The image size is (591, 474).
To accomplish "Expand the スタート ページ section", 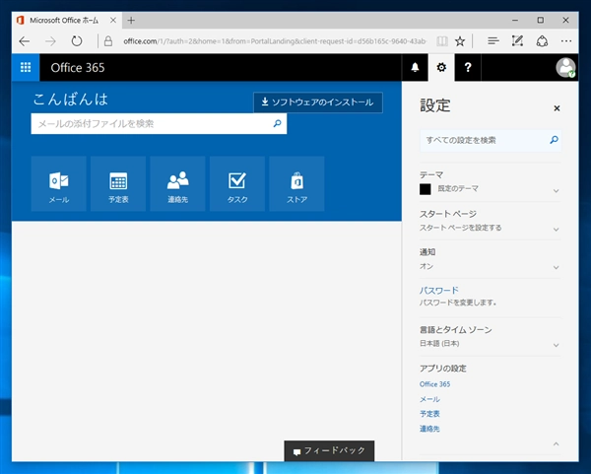I will coord(556,230).
